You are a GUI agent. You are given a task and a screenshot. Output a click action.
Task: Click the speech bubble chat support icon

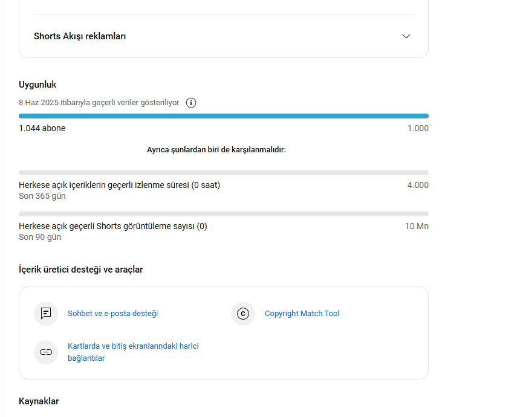click(46, 313)
